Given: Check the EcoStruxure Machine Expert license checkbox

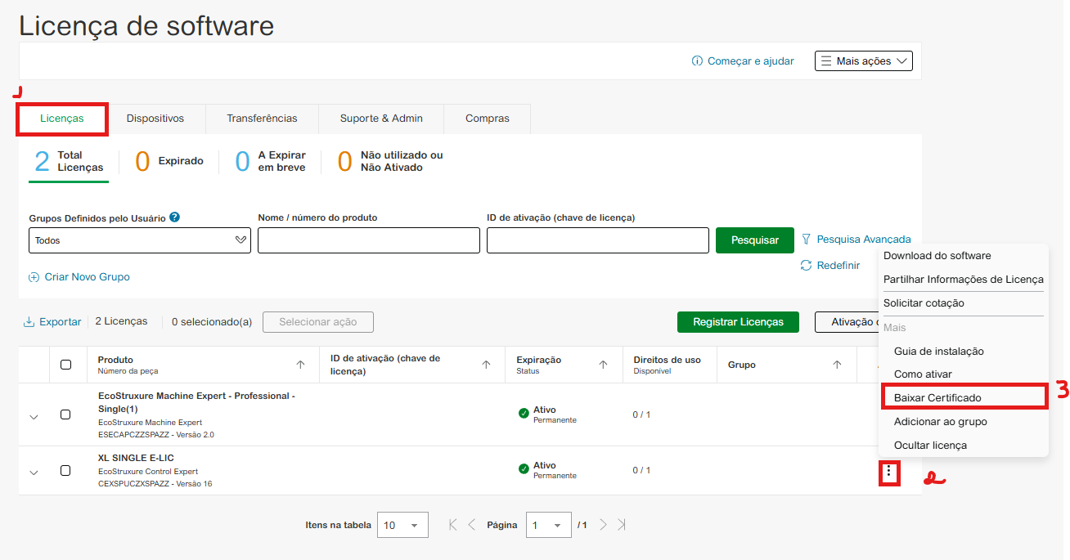Looking at the screenshot, I should pyautogui.click(x=65, y=414).
